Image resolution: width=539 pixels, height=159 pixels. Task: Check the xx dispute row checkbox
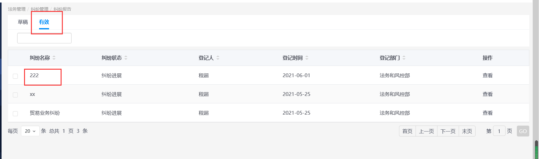pyautogui.click(x=15, y=95)
